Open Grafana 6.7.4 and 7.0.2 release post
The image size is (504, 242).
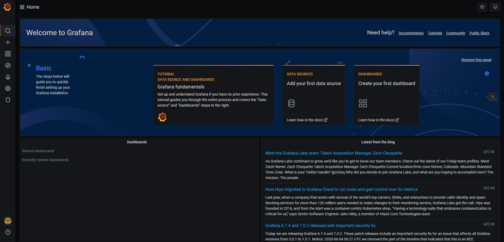(x=320, y=226)
